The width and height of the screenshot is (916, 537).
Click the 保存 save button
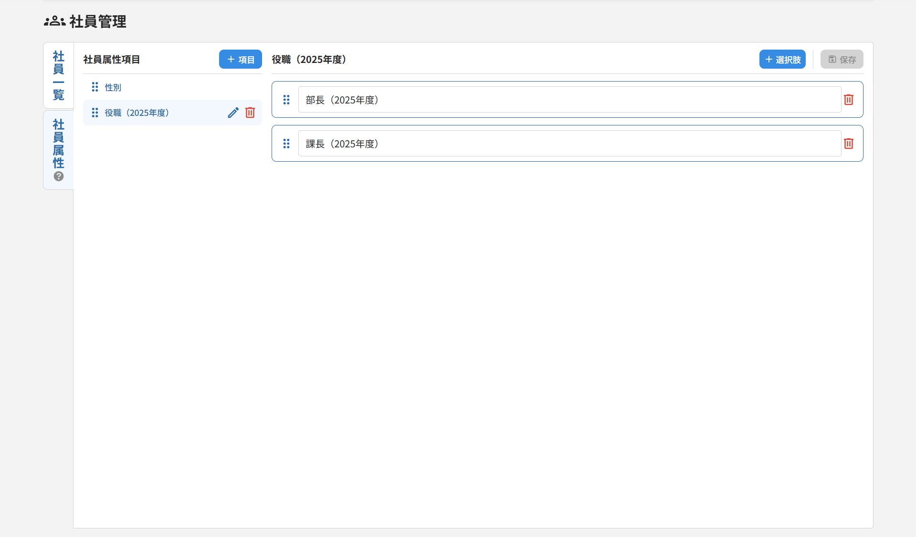click(x=842, y=59)
